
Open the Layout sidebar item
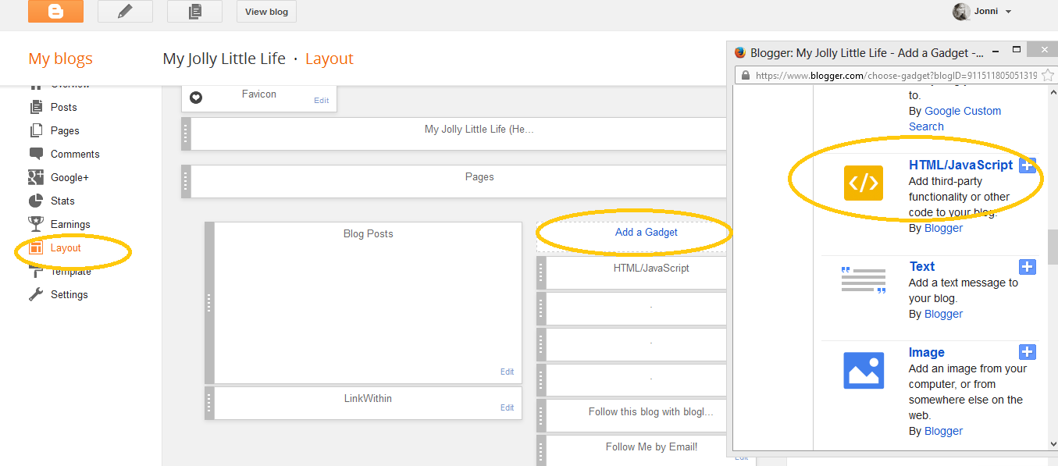tap(66, 247)
